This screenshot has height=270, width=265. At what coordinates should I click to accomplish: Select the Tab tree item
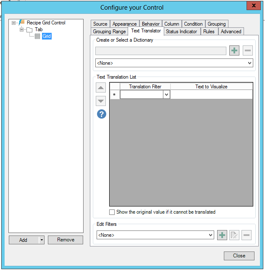point(39,29)
